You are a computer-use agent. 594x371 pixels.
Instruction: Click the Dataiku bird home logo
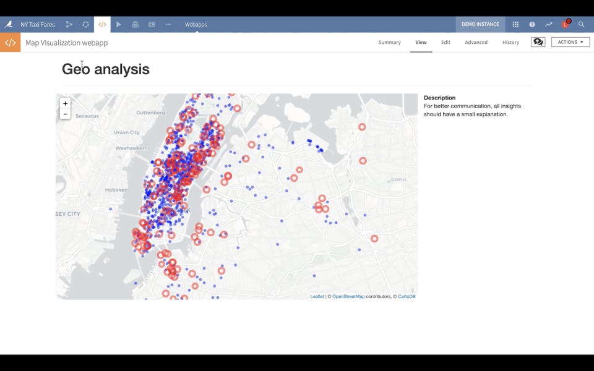pos(9,25)
